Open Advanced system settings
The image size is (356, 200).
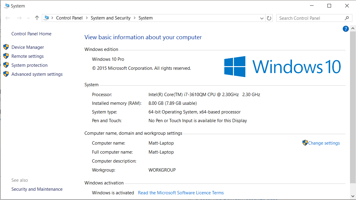37,74
